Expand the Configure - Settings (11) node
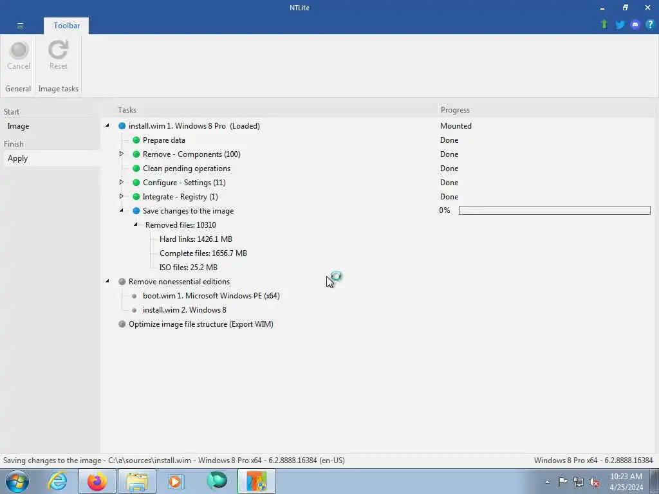Screen dimensions: 659x494 [122, 182]
